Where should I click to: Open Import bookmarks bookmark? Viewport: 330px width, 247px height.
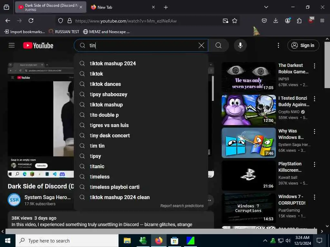coord(24,32)
